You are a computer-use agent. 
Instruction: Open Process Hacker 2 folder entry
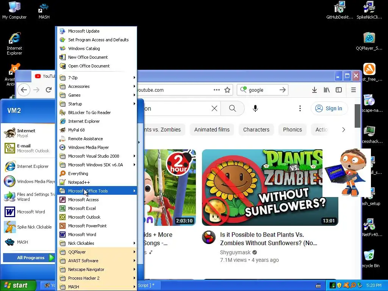click(x=97, y=278)
